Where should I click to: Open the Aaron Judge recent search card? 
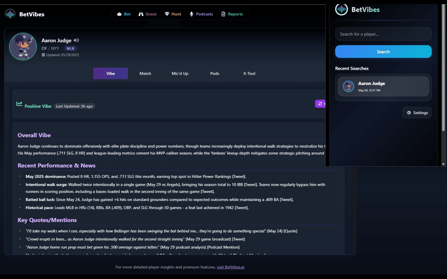click(x=383, y=86)
